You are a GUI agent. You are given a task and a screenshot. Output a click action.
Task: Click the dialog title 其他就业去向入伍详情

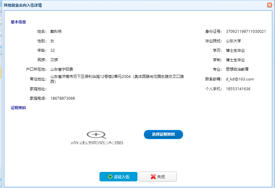click(x=22, y=5)
